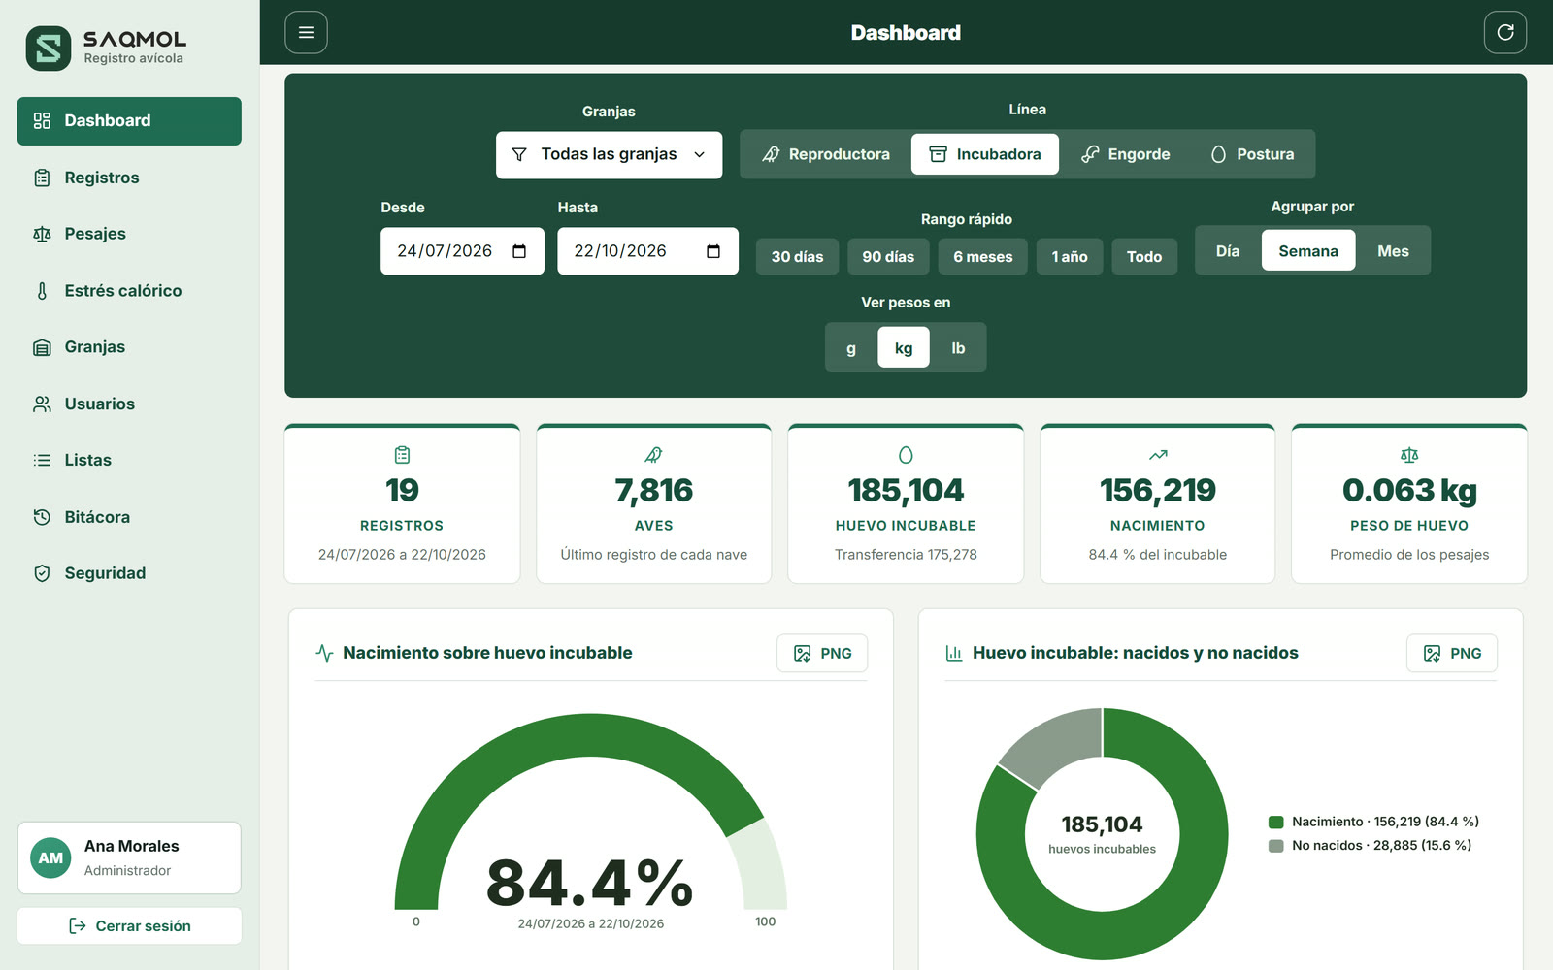The width and height of the screenshot is (1553, 970).
Task: Open Estrés calórico page
Action: point(129,291)
